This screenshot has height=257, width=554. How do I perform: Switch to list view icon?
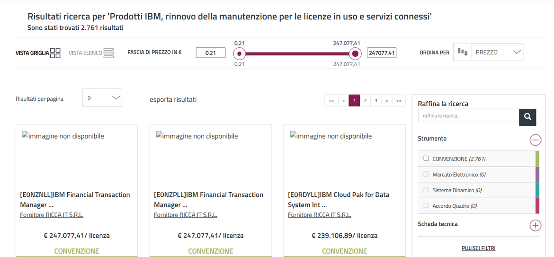(108, 53)
